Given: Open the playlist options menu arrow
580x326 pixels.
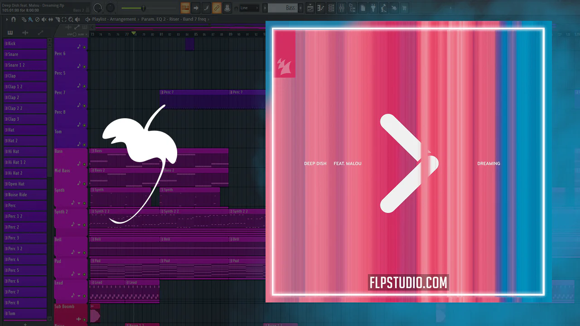Looking at the screenshot, I should 6,19.
